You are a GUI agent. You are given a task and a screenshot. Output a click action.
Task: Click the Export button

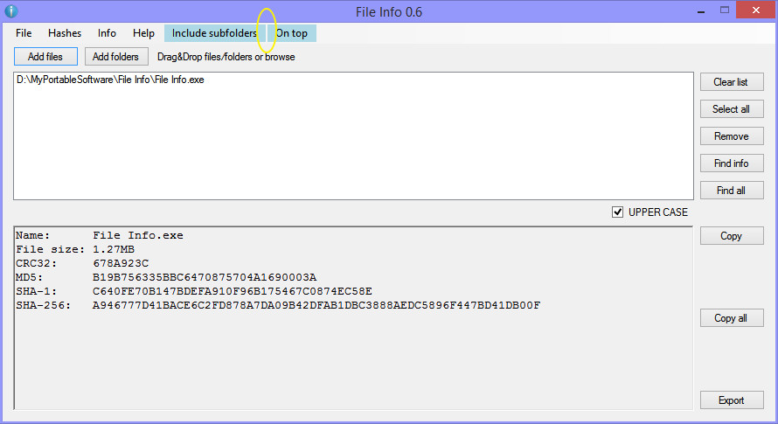tap(732, 400)
